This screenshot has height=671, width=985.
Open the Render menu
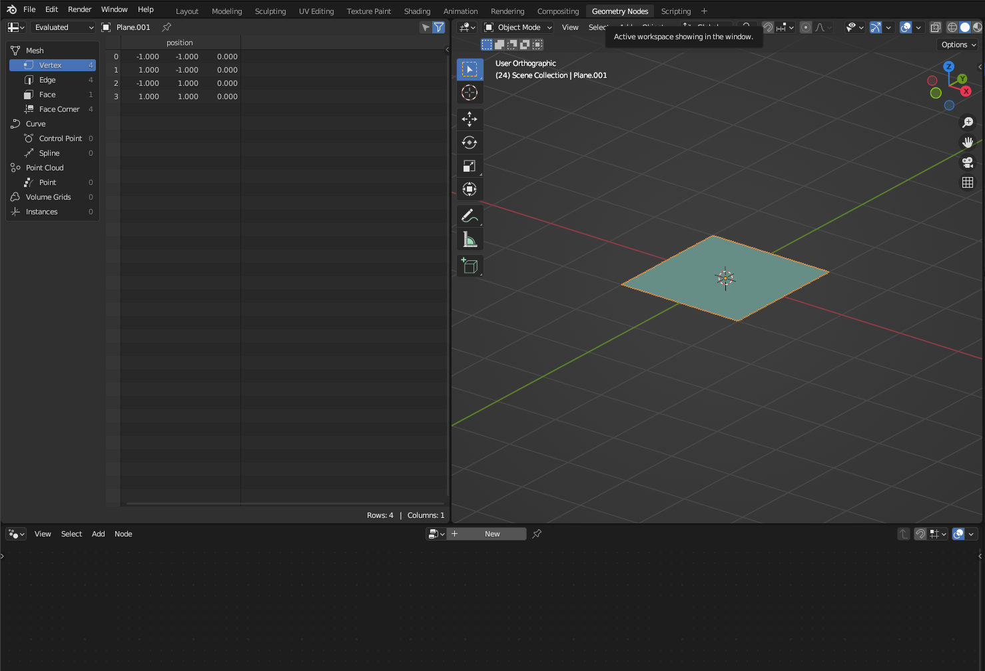[79, 9]
